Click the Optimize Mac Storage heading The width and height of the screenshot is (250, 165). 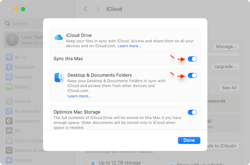(77, 112)
